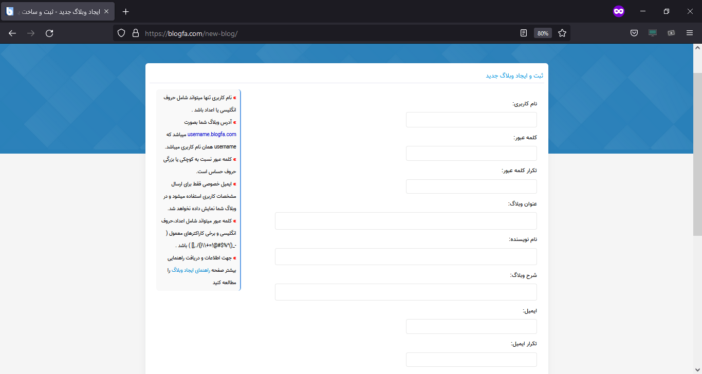This screenshot has width=702, height=374.
Task: Focus the شرح وبلاگ description field
Action: click(406, 292)
